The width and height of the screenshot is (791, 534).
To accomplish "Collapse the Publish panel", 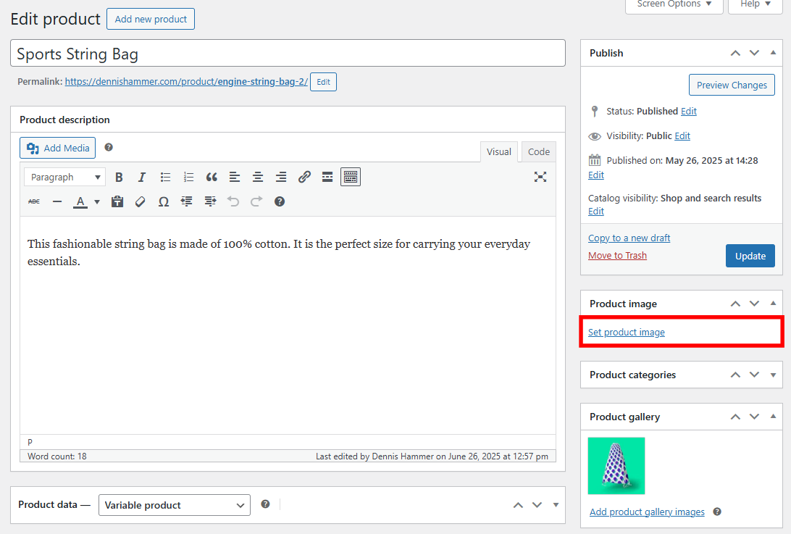I will point(772,52).
